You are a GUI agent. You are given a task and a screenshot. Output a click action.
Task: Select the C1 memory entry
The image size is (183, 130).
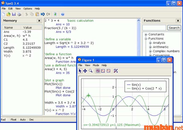[22, 40]
